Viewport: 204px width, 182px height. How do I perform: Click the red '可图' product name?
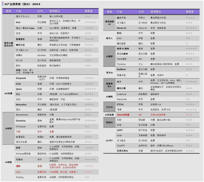[18, 132]
